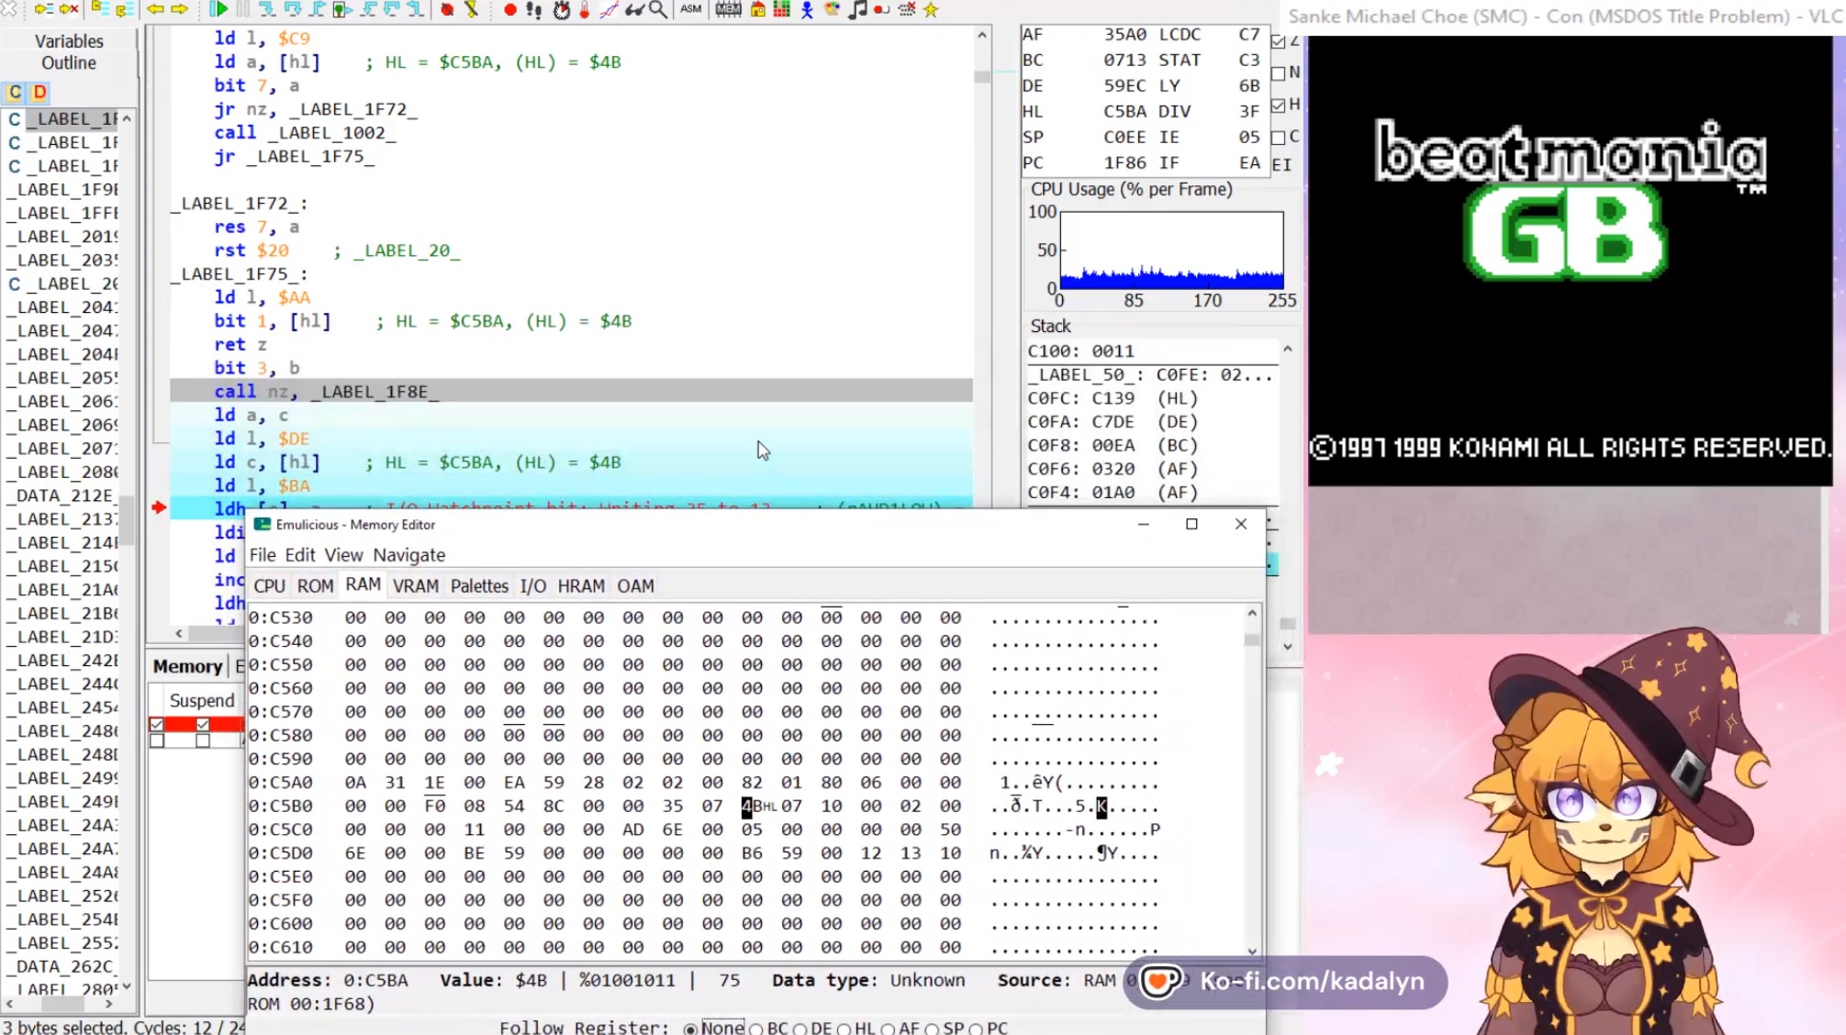This screenshot has width=1846, height=1035.
Task: Open the View menu in Memory Editor
Action: [343, 554]
